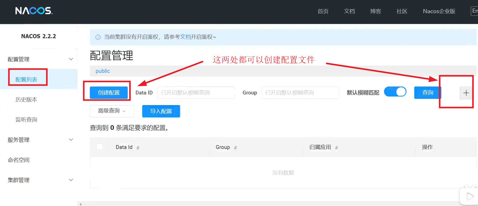Open 文档 in the top navigation
This screenshot has width=478, height=206.
tap(349, 11)
